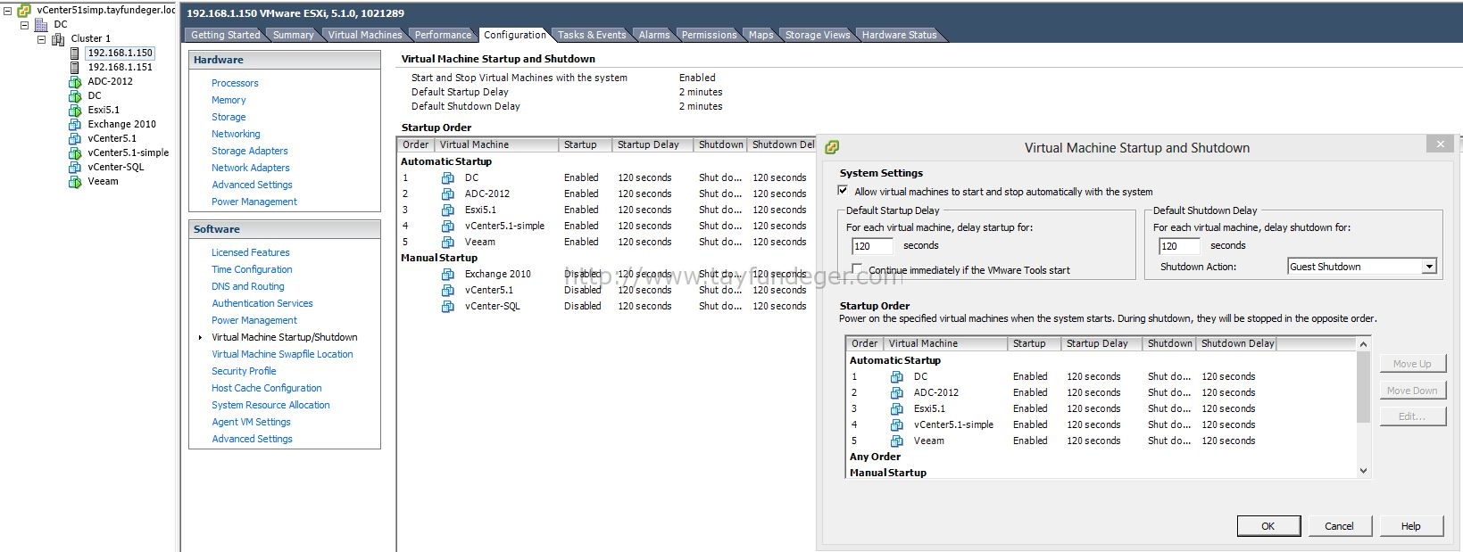This screenshot has height=552, width=1463.
Task: Click the Cluster 1 icon
Action: point(58,39)
